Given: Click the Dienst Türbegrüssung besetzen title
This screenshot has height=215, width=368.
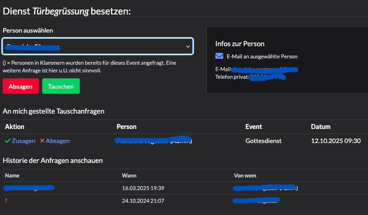Looking at the screenshot, I should pyautogui.click(x=67, y=11).
